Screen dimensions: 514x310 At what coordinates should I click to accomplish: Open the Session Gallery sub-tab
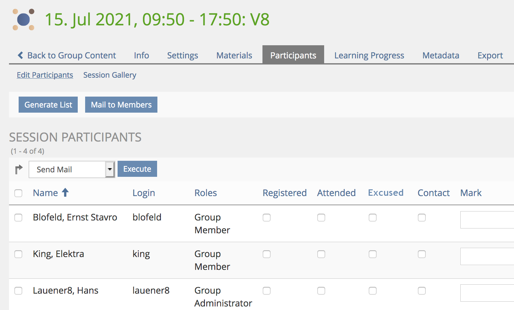point(110,75)
